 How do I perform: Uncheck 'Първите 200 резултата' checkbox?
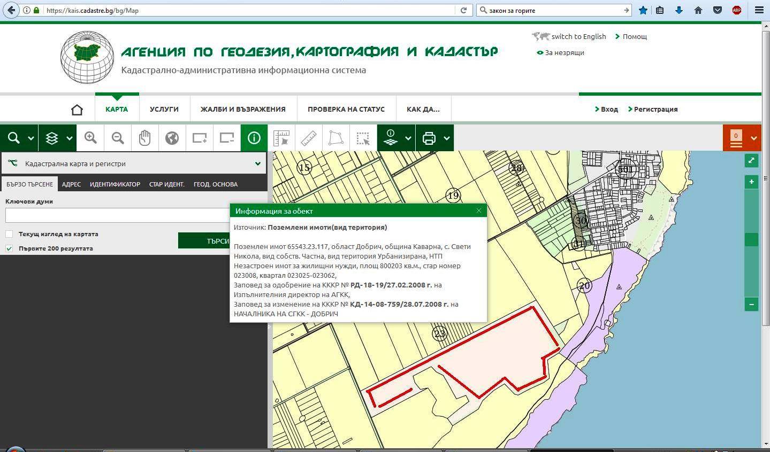coord(9,248)
